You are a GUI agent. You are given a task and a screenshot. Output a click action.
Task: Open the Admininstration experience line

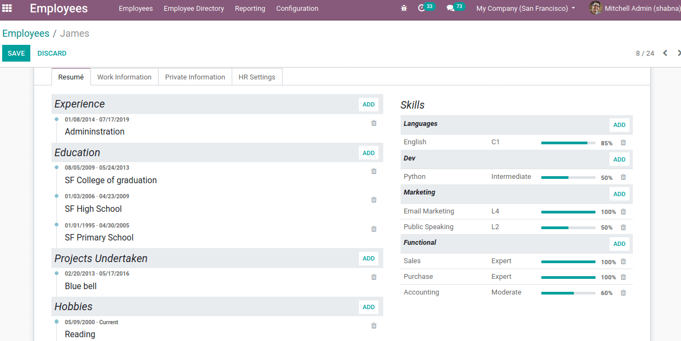click(94, 131)
